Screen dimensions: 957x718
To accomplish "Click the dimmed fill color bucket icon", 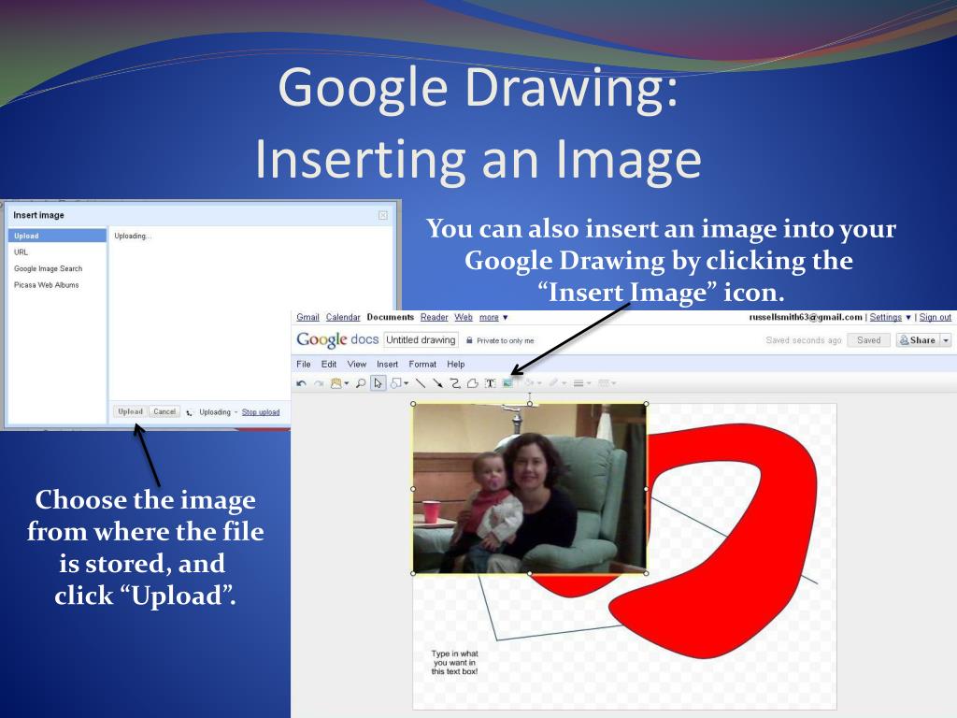I will (x=529, y=382).
